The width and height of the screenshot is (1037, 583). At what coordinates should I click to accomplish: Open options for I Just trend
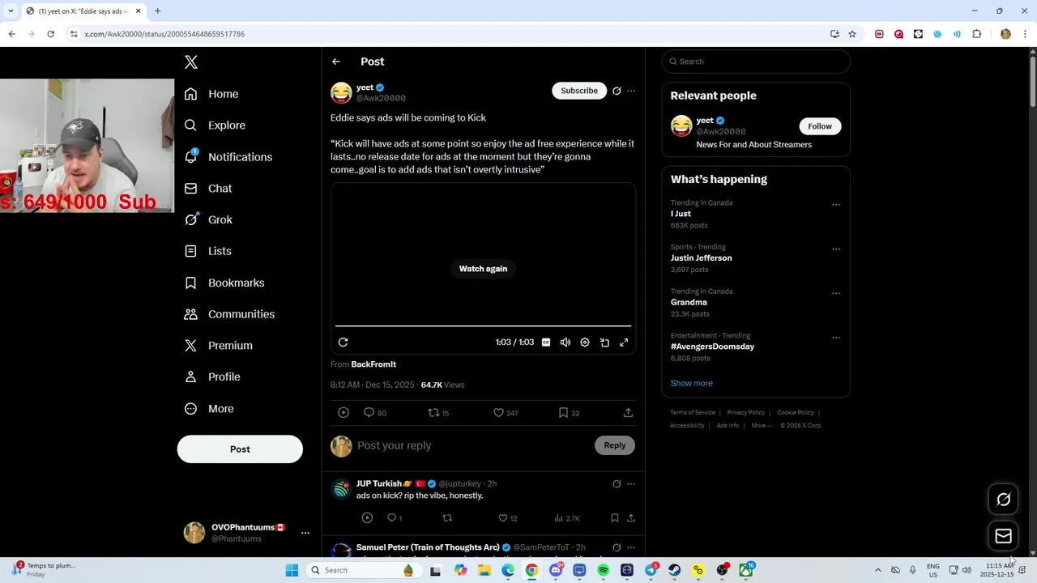tap(836, 205)
